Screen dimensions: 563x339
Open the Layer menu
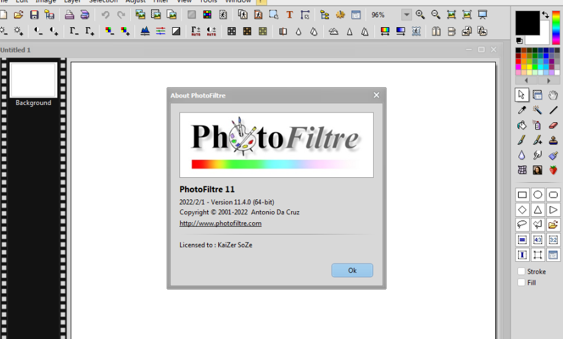pyautogui.click(x=73, y=1)
